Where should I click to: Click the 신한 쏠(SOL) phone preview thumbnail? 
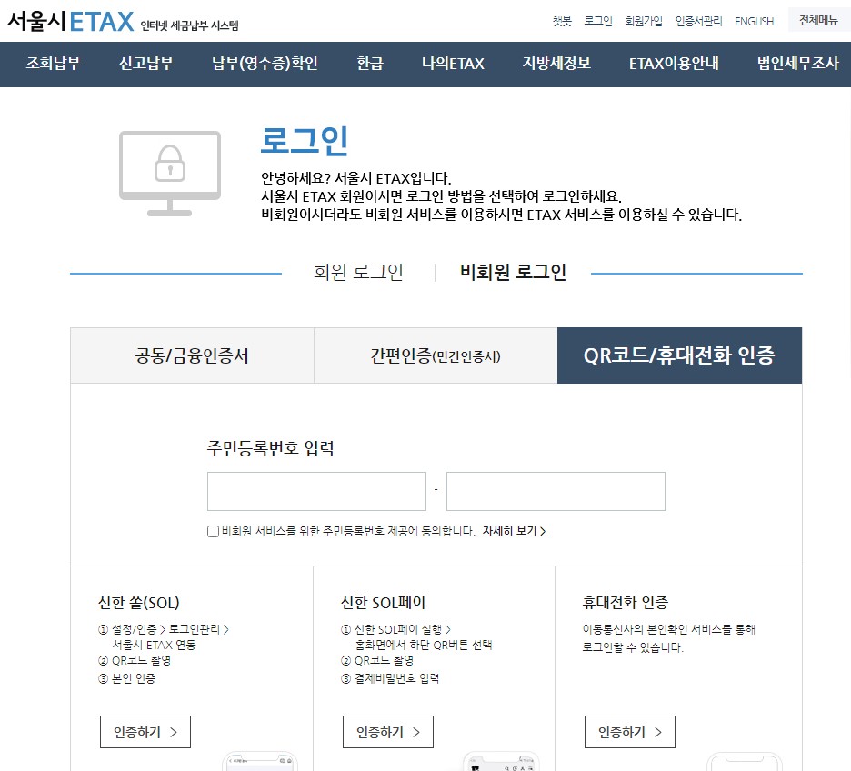coord(260,764)
